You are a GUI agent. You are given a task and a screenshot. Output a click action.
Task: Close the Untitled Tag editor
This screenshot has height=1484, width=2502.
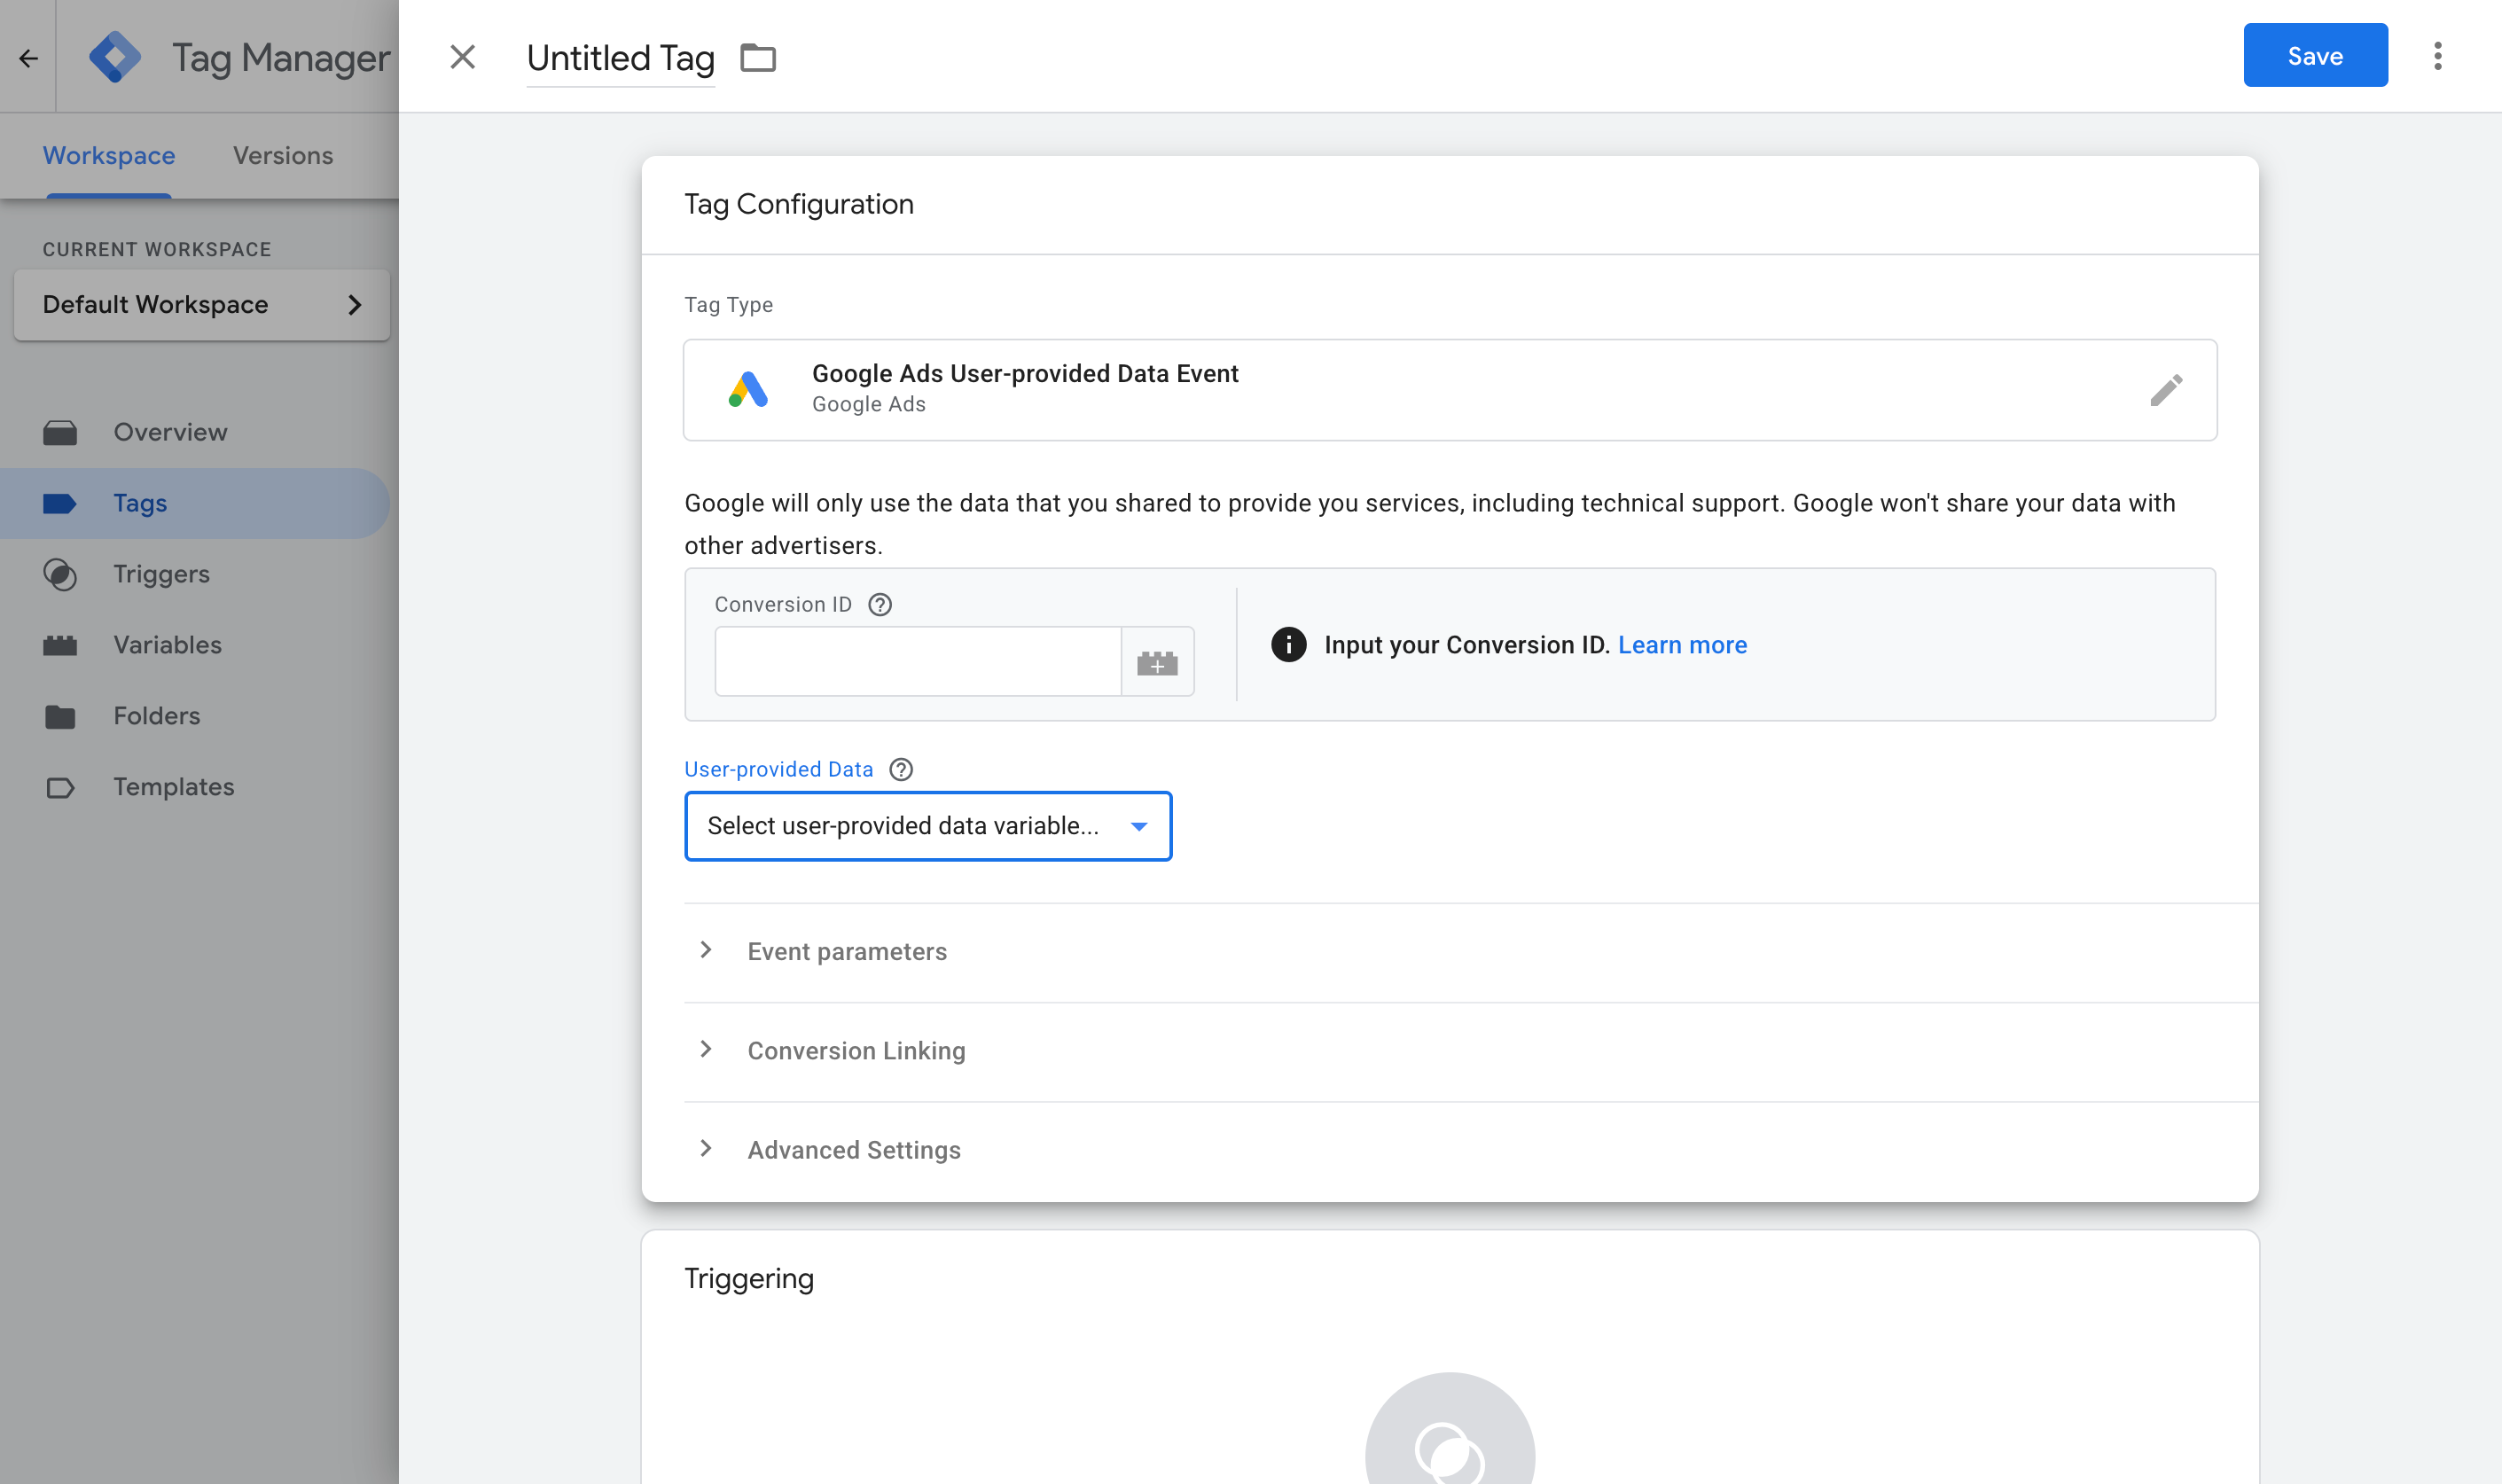pyautogui.click(x=462, y=57)
